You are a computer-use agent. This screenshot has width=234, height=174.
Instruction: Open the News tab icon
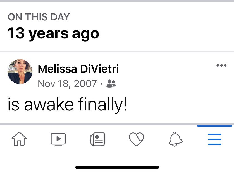point(97,139)
